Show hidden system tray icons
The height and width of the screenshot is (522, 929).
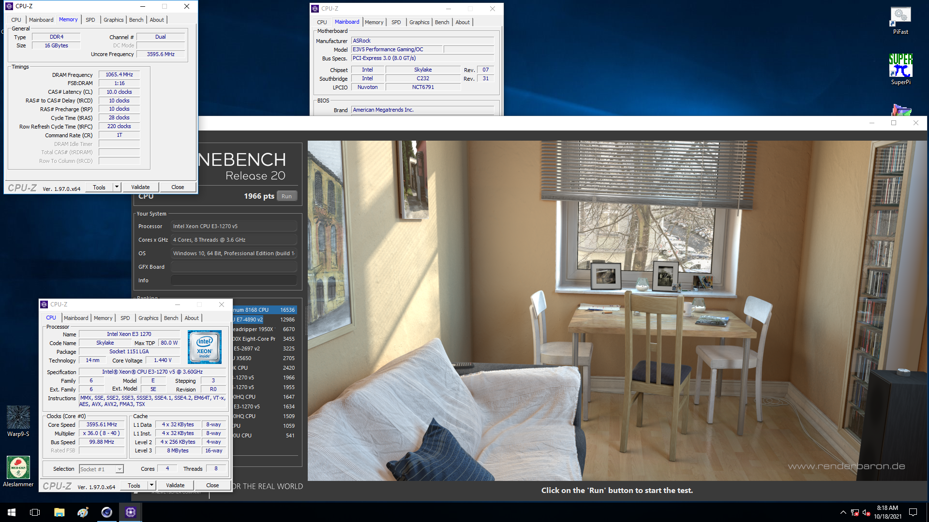tap(843, 512)
